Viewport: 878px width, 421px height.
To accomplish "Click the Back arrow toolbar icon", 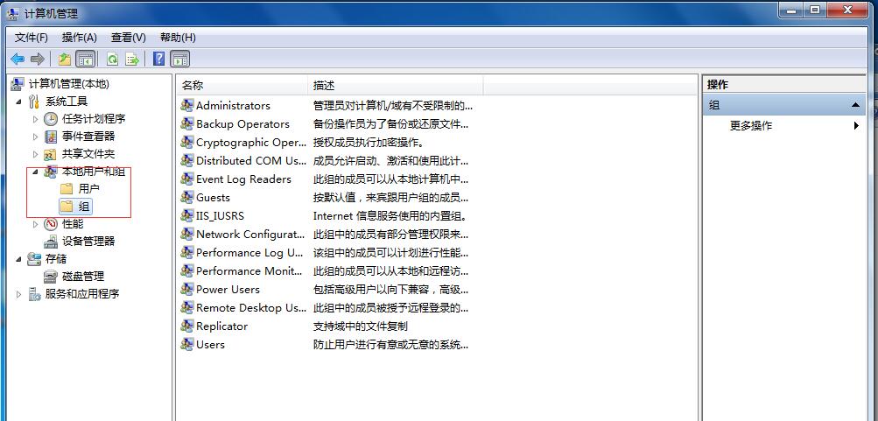I will [18, 59].
